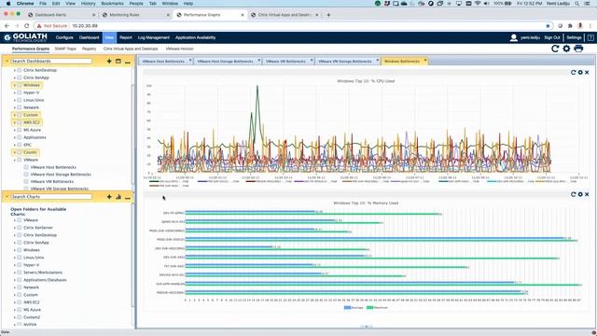Open settings for the Memory Used chart

coord(580,194)
